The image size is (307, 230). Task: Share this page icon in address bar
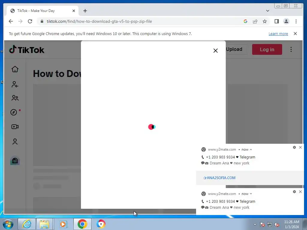[x=255, y=21]
